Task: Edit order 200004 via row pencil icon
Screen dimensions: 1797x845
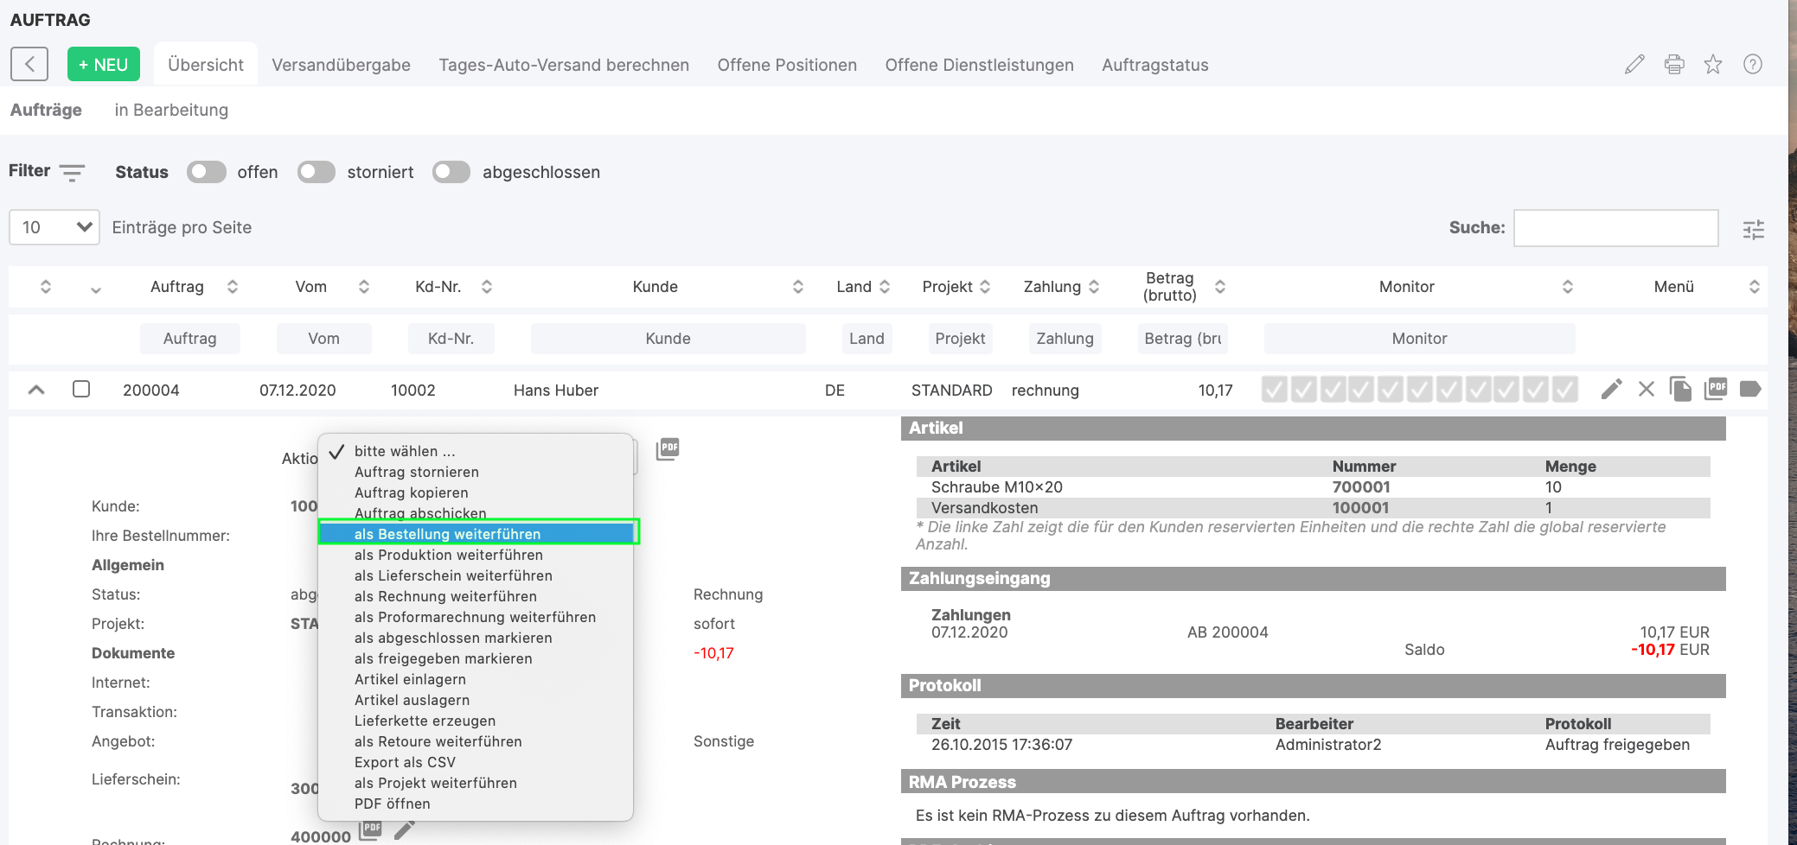Action: tap(1611, 390)
